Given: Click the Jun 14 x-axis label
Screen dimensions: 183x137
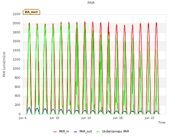Looking at the screenshot, I should coord(86,118).
